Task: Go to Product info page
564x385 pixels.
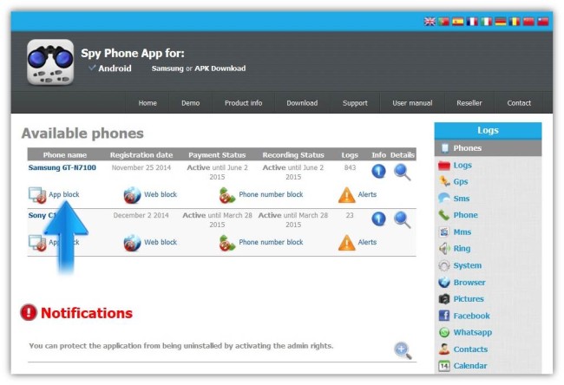Action: tap(244, 103)
